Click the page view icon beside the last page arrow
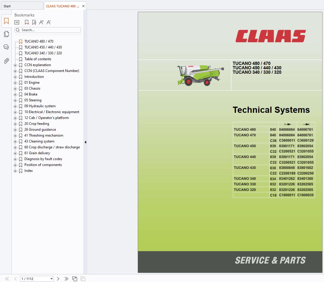The height and width of the screenshot is (282, 324). (74, 279)
